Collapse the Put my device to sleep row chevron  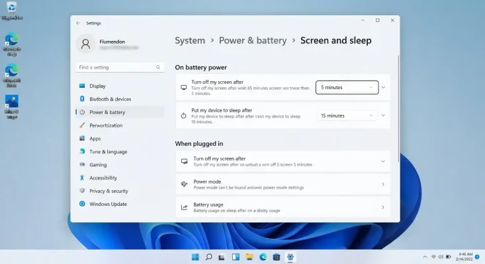tap(383, 115)
